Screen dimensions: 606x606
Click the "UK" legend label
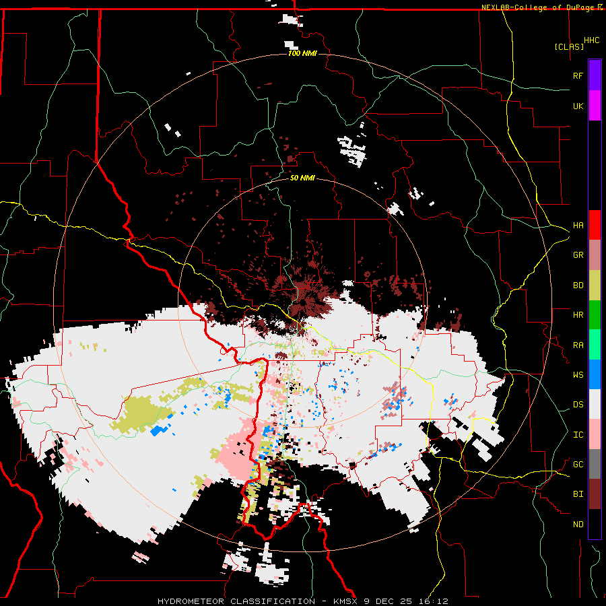pos(578,106)
